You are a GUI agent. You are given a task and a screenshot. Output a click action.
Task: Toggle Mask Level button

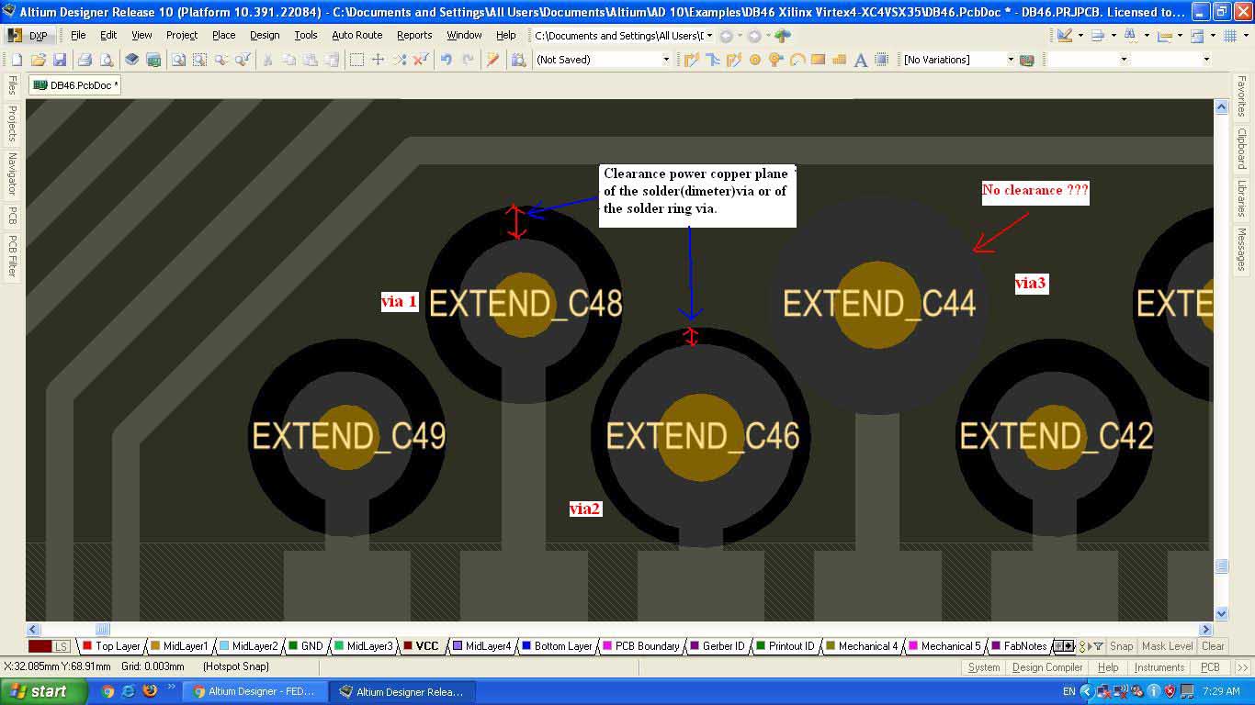tap(1167, 646)
